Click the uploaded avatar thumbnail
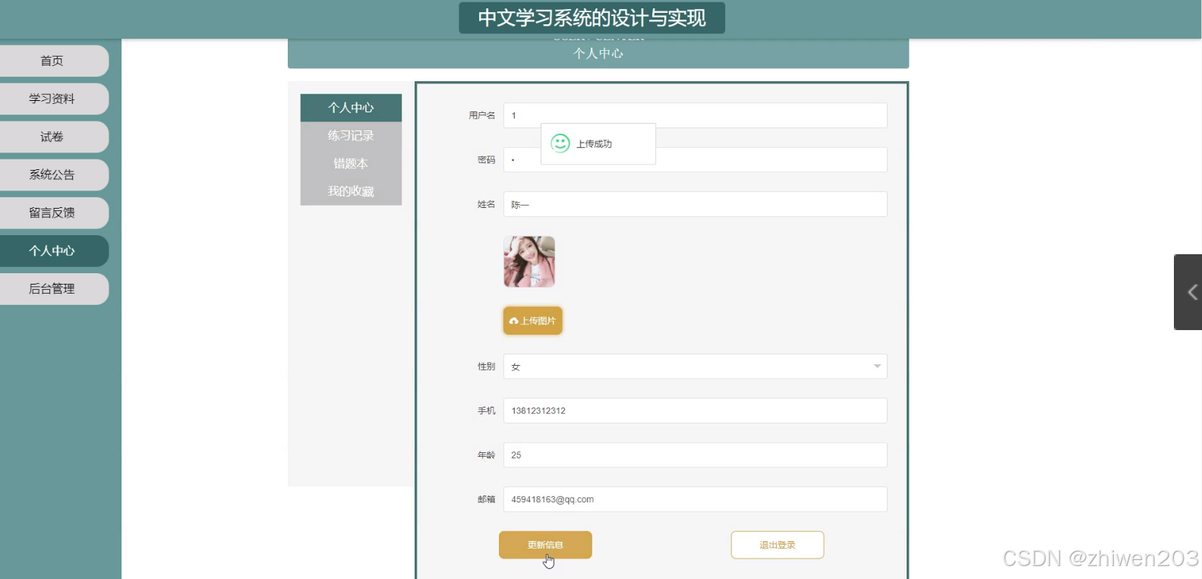 (529, 262)
